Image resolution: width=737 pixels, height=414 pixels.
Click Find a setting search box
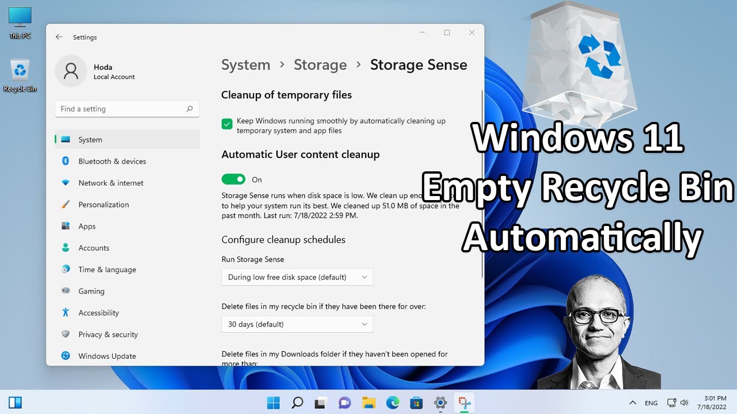[x=127, y=109]
